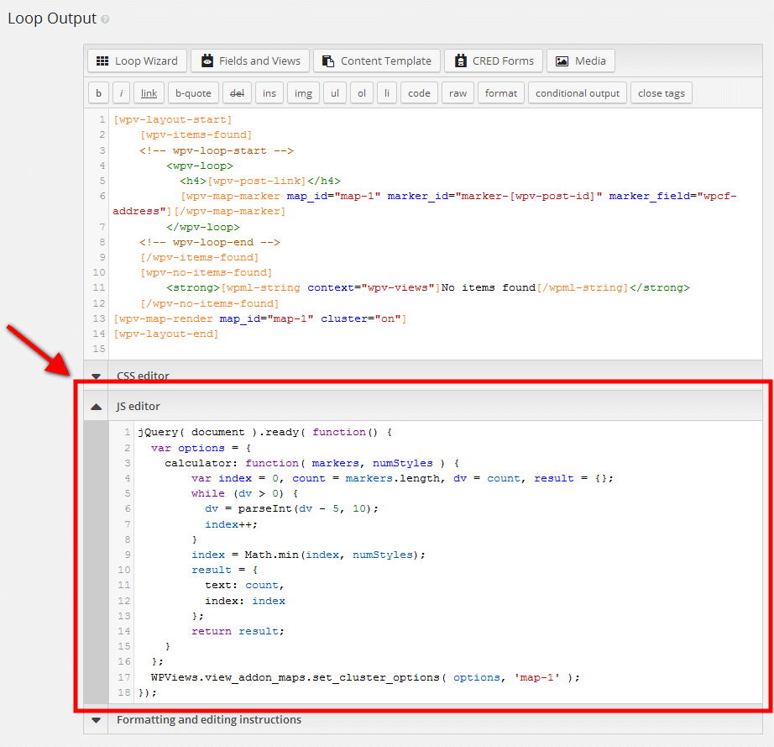Click empty line 15 in Loop Output editor
Viewport: 774px width, 747px height.
click(434, 350)
